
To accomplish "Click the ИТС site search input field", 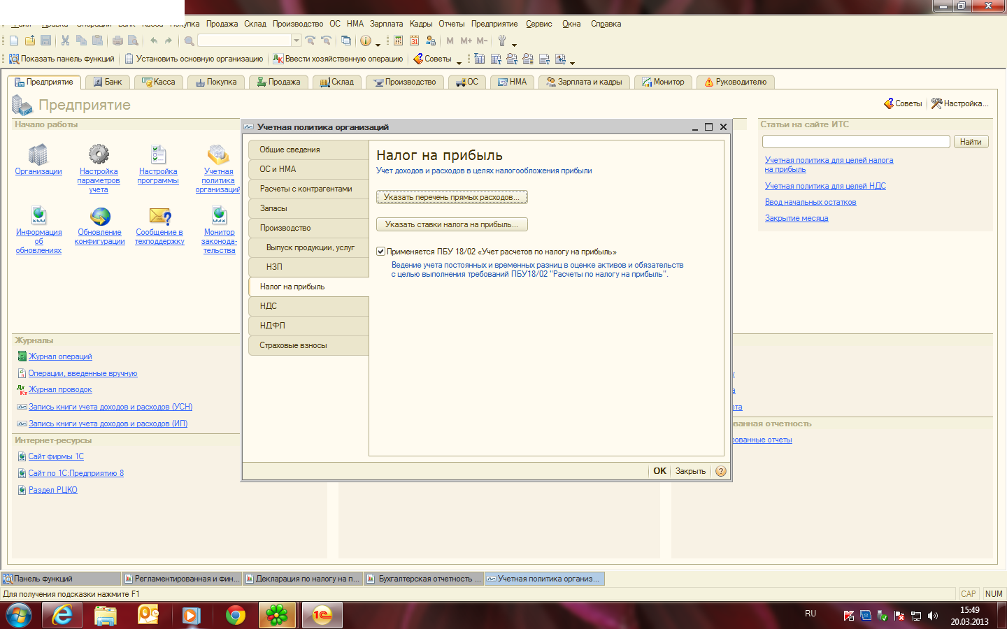I will [x=855, y=142].
